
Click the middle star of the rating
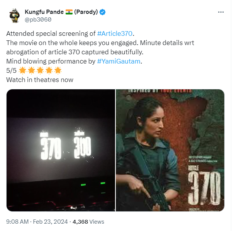(40, 70)
